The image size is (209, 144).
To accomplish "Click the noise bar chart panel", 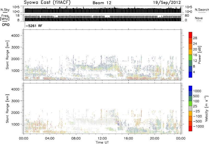I will coord(102,9).
